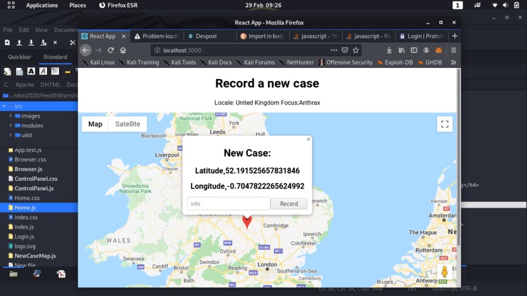The width and height of the screenshot is (527, 296).
Task: Click the editor cut scissors icon
Action: pos(73,42)
